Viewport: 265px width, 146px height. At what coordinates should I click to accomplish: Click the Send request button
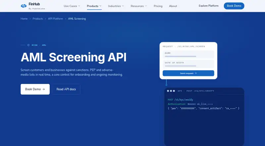(x=188, y=73)
